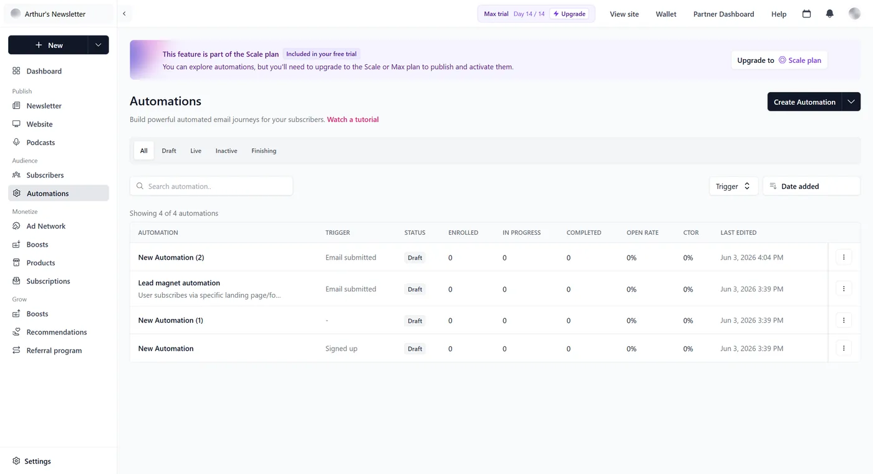Open the Partner Dashboard link
Viewport: 873px width, 474px height.
point(723,14)
